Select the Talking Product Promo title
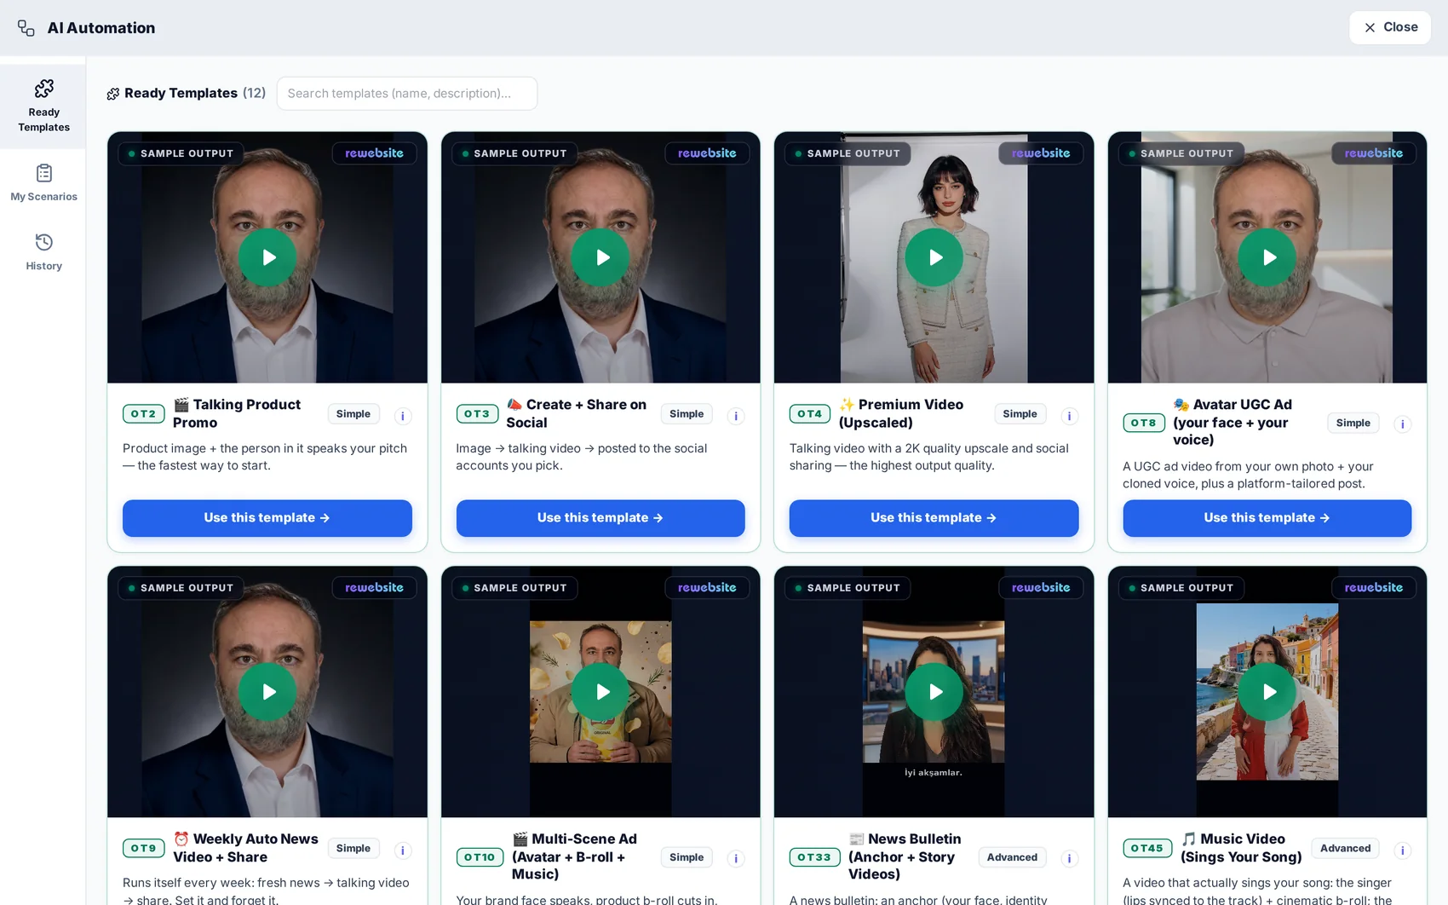The width and height of the screenshot is (1448, 905). click(x=237, y=413)
